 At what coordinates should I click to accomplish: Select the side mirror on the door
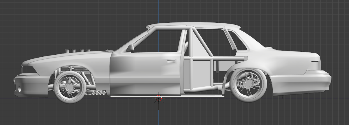click(130, 48)
